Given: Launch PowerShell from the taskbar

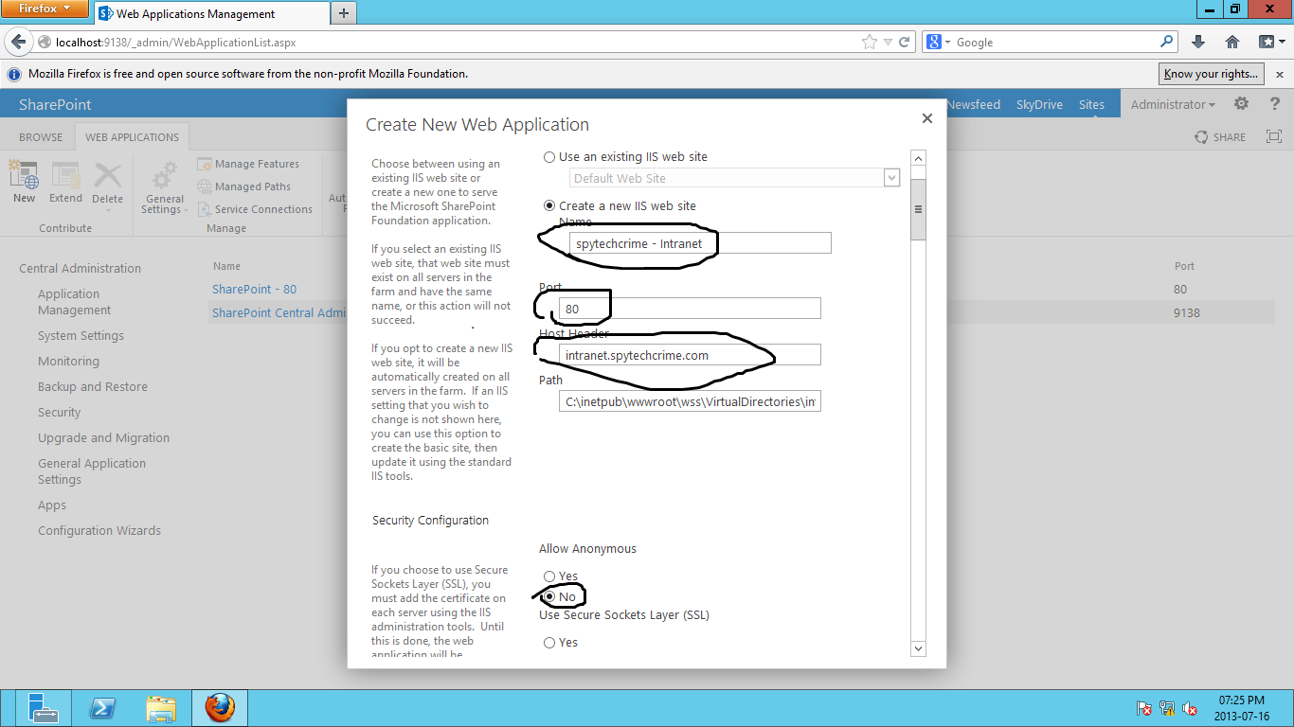Looking at the screenshot, I should point(102,708).
